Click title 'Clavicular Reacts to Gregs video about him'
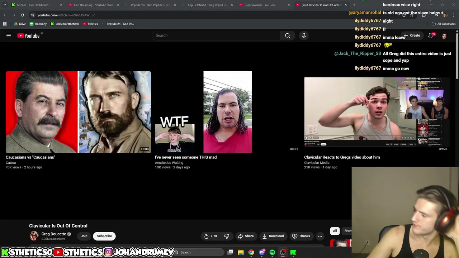Image resolution: width=459 pixels, height=258 pixels. pyautogui.click(x=342, y=157)
